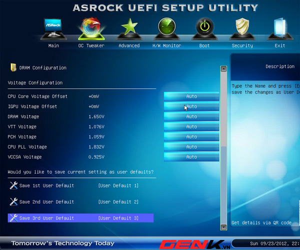Select Save 1st User Default entry
300x250 pixels.
click(46, 185)
